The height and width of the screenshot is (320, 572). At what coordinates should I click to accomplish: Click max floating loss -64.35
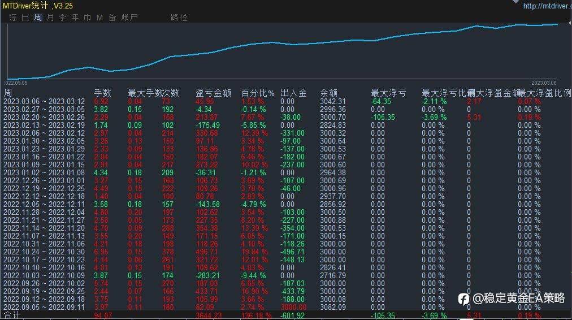381,101
